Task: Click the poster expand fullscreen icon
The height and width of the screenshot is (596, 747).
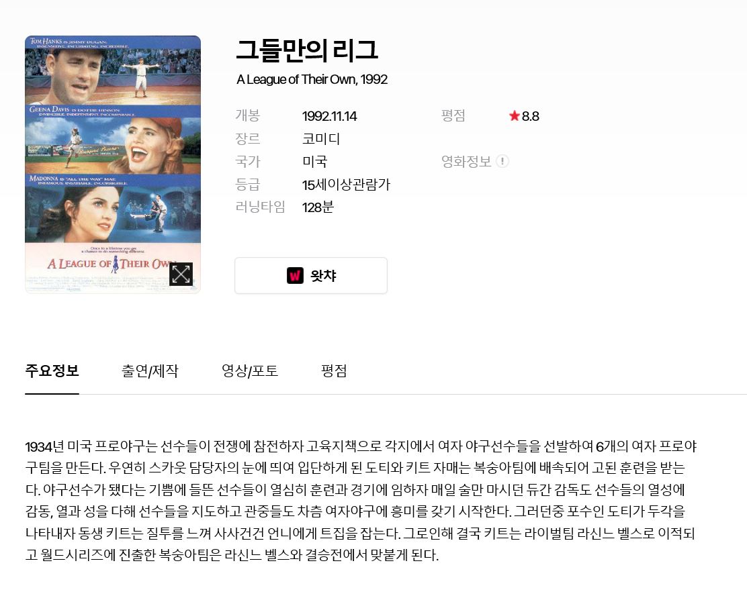Action: pos(181,275)
